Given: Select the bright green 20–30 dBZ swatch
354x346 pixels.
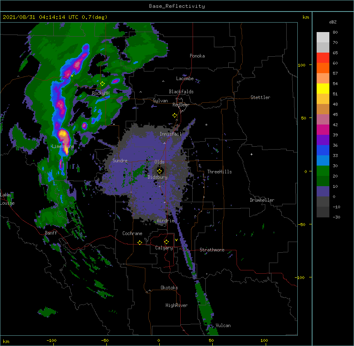Looking at the screenshot, I should [323, 171].
